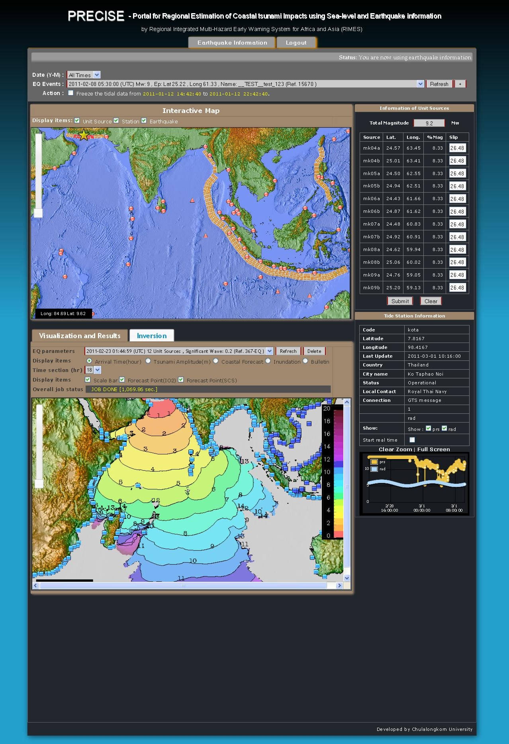Open the Earthquake Information tab
The height and width of the screenshot is (744, 509).
[232, 43]
